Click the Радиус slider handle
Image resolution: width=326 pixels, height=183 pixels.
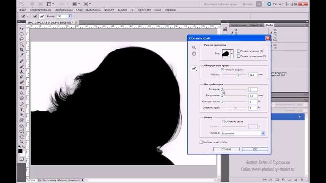[238, 75]
